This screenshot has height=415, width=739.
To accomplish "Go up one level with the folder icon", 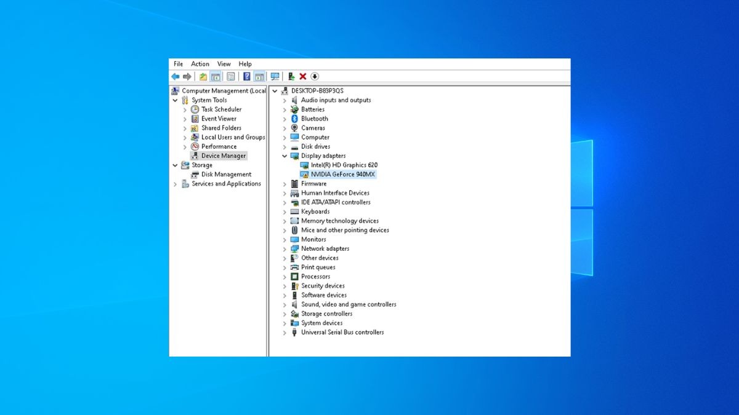I will coord(203,76).
